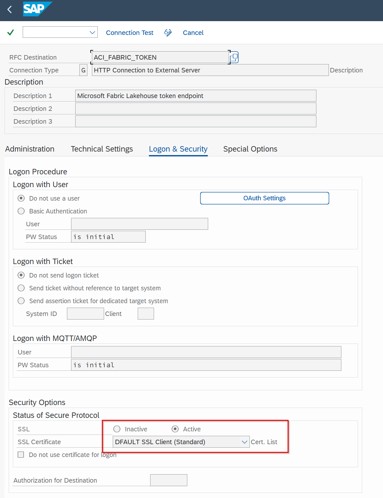The width and height of the screenshot is (383, 498).
Task: Open OAuth Settings
Action: 265,198
